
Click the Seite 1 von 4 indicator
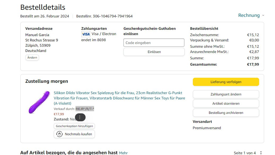245,153
